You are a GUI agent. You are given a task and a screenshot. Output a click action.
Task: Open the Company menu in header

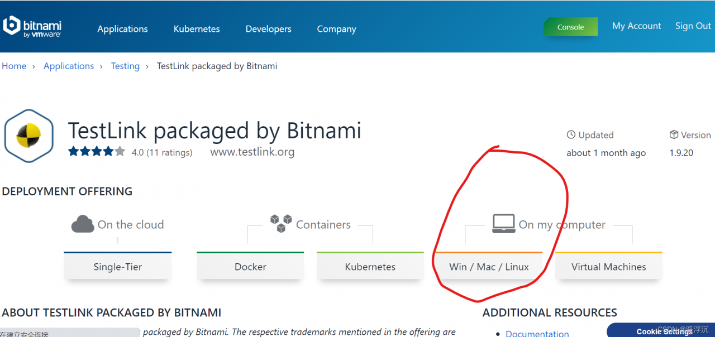tap(336, 29)
